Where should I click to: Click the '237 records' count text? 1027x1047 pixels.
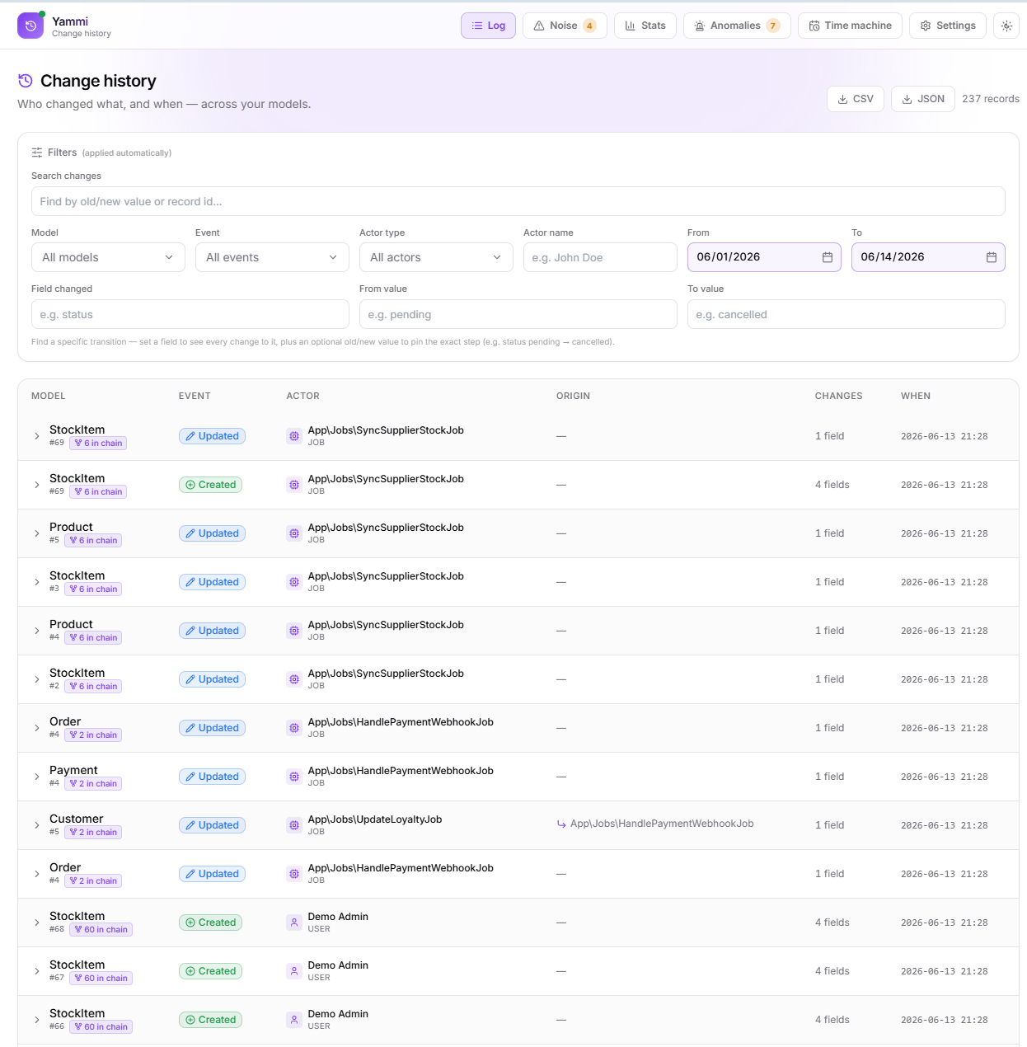991,99
